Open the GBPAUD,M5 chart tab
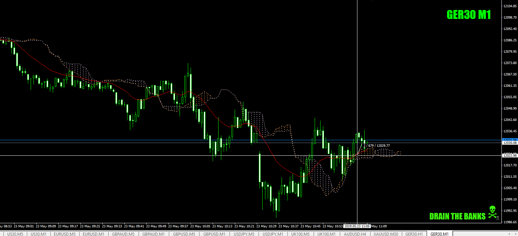Screen dimensions: 518x236 coord(123,233)
